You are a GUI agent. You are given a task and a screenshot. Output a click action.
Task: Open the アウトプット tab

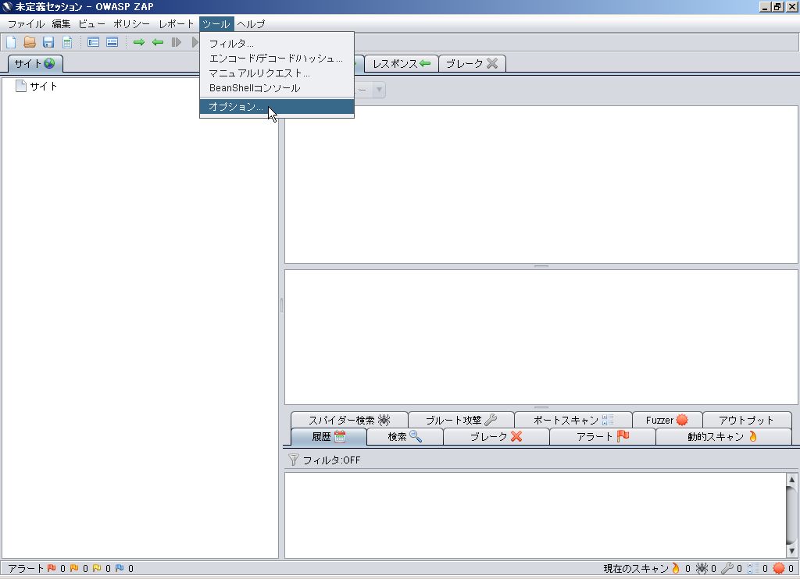747,420
